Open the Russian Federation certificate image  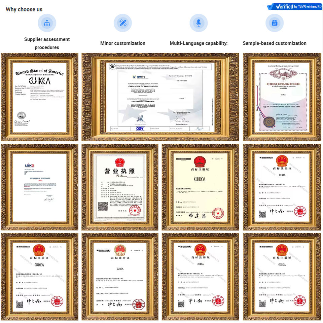[282, 97]
